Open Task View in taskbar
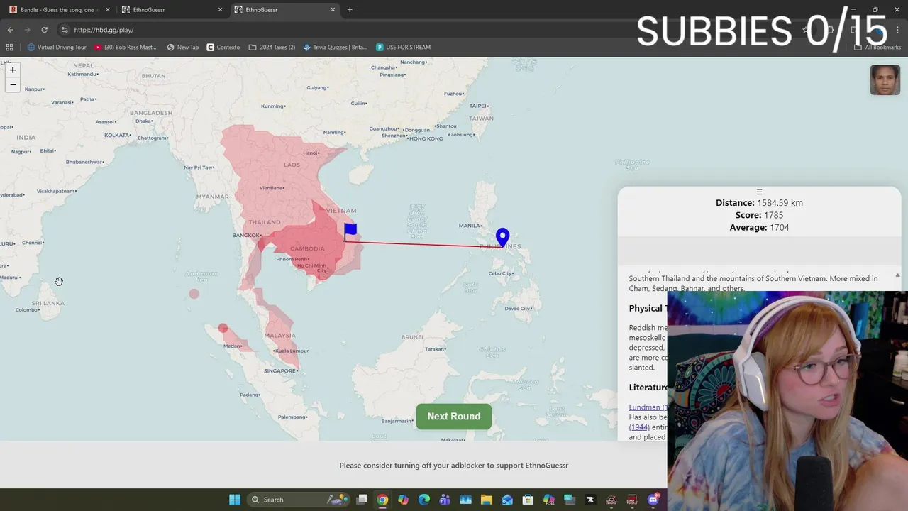The width and height of the screenshot is (908, 511). (362, 500)
